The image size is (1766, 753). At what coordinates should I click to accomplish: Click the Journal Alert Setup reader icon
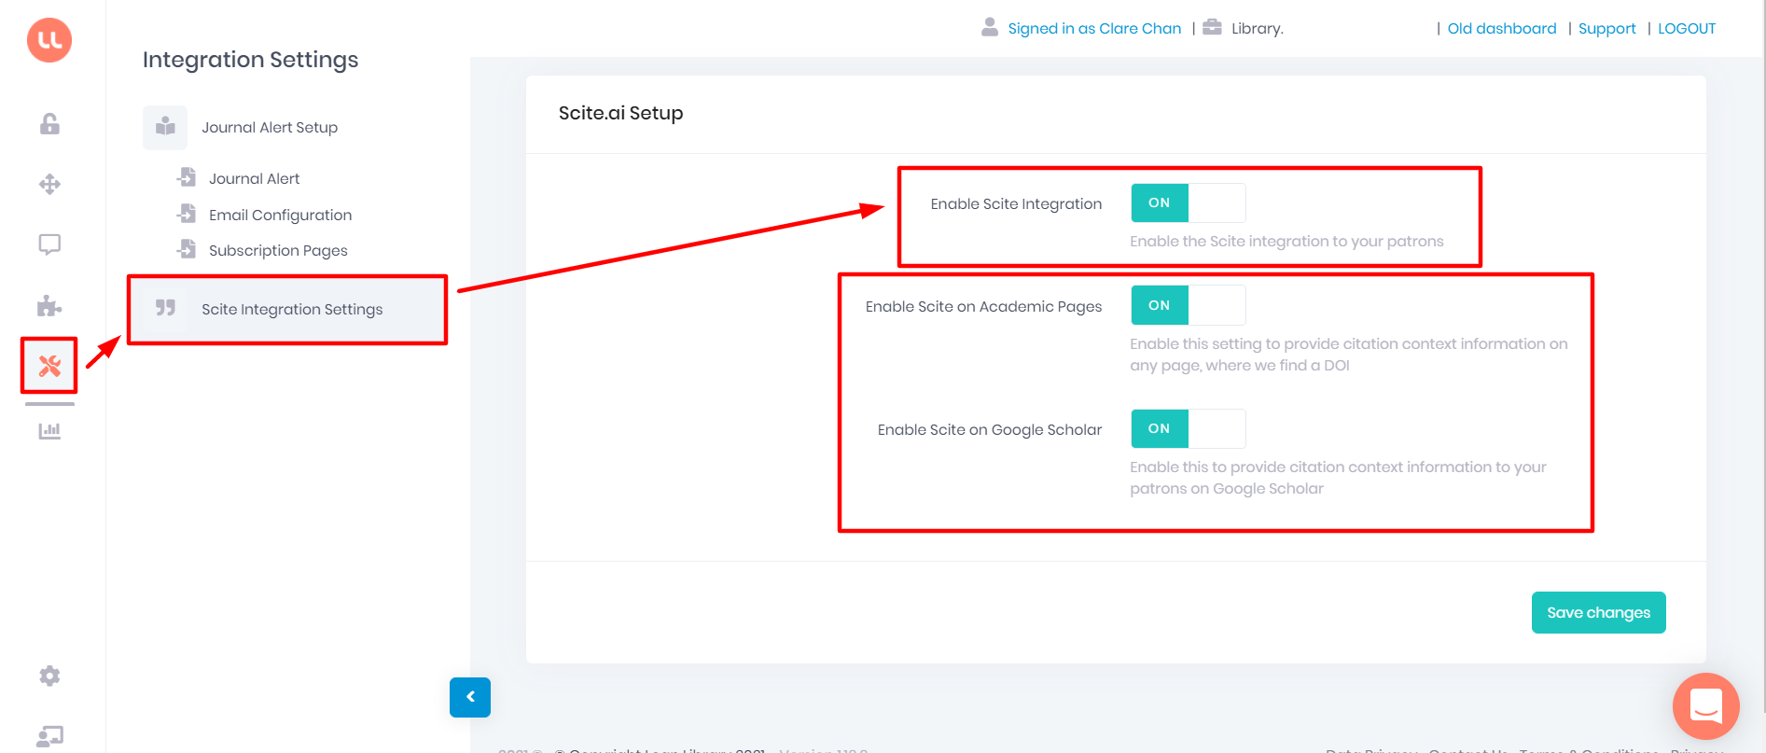(165, 127)
